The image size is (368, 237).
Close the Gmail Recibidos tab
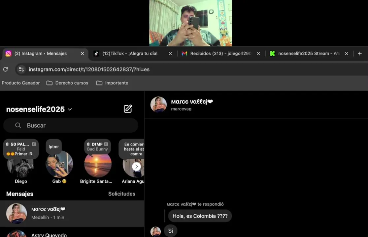pos(258,54)
